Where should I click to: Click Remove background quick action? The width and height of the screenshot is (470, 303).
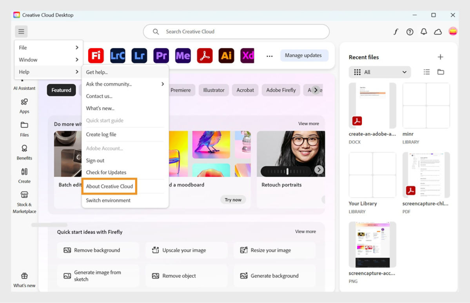98,250
